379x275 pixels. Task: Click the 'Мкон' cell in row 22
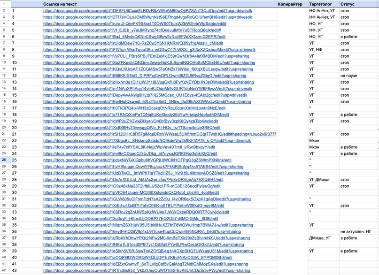coord(324,140)
